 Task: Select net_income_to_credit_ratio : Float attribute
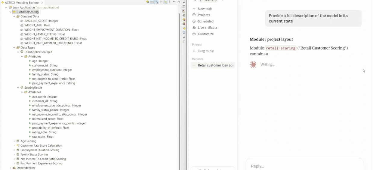point(54,79)
